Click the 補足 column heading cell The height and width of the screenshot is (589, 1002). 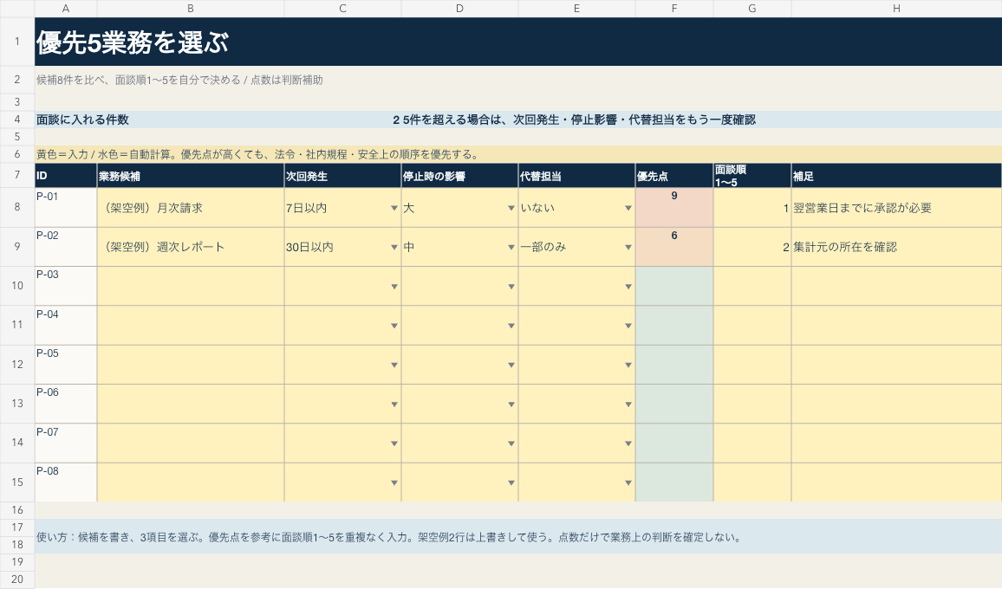point(896,176)
